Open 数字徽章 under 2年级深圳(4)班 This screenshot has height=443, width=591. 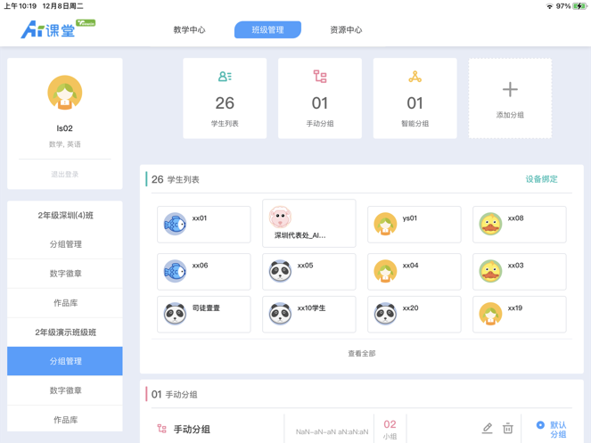(65, 274)
